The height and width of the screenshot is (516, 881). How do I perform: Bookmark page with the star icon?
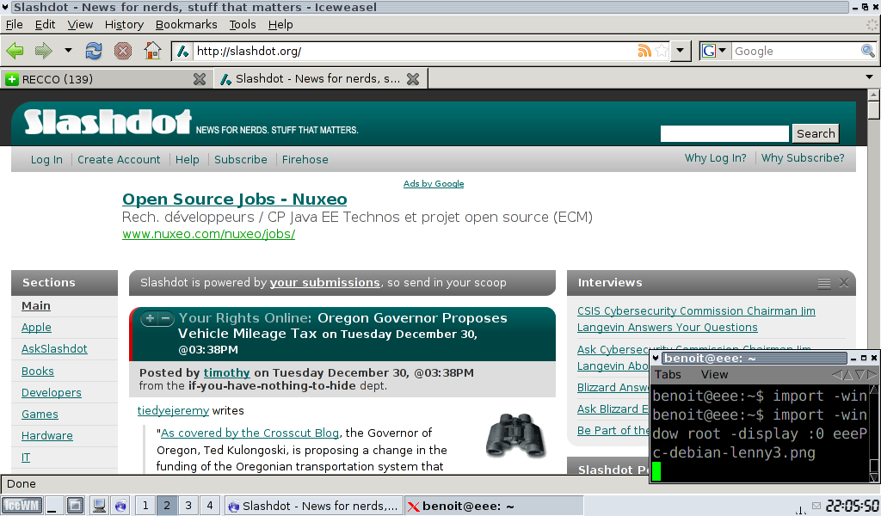coord(661,52)
